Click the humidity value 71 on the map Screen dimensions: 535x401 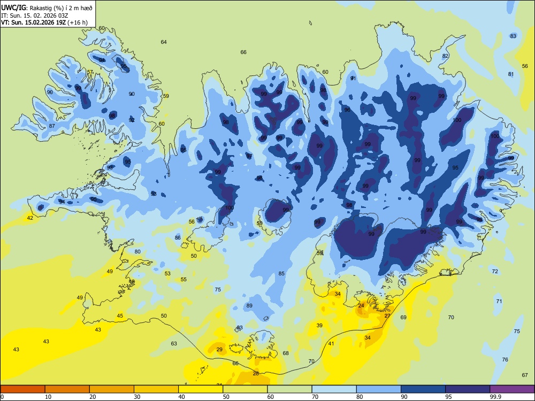point(499,302)
